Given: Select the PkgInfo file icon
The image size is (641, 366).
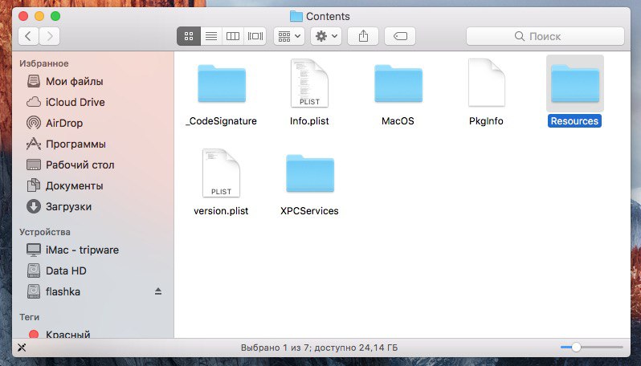Looking at the screenshot, I should coord(487,83).
